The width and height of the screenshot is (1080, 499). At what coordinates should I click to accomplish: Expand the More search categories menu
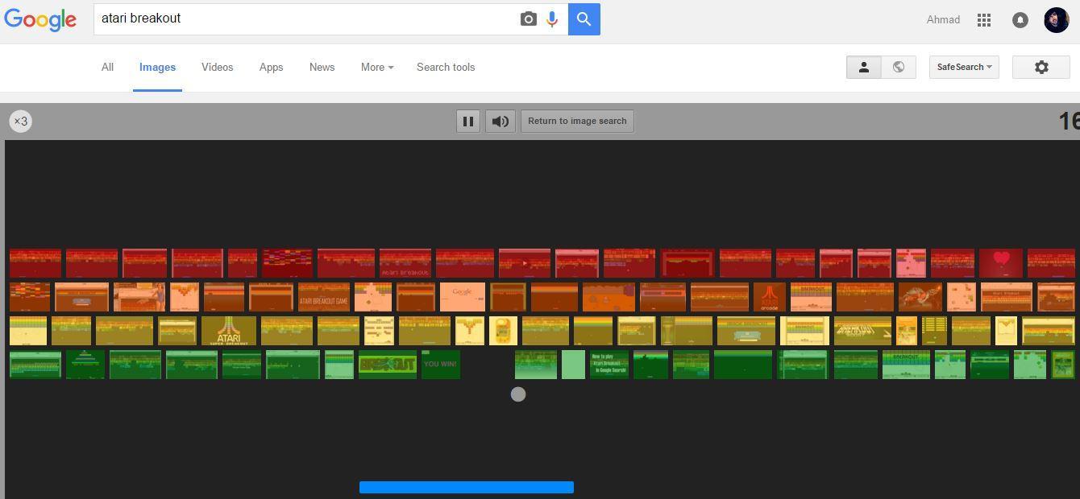click(377, 68)
